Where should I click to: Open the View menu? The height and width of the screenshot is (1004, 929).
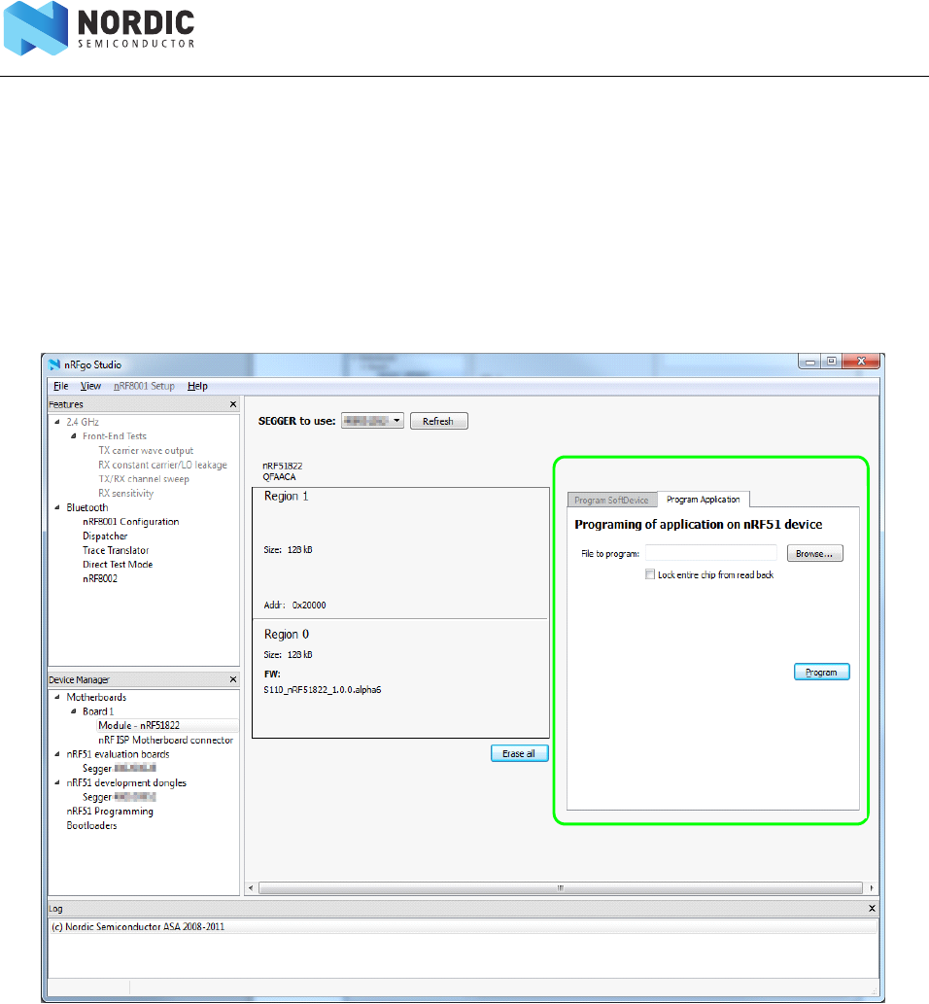pyautogui.click(x=90, y=386)
